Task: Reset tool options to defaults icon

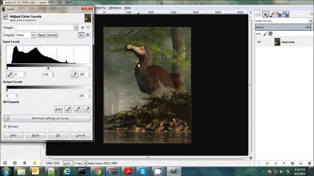Action: pos(35,163)
